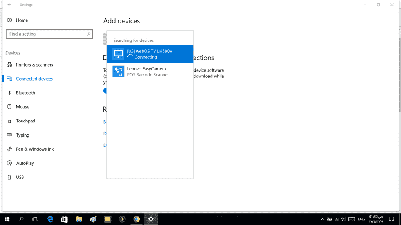401x225 pixels.
Task: Open the clock and date flyout
Action: pos(376,219)
